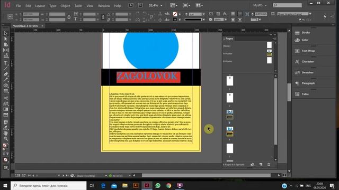Viewport: 339px width, 190px height.
Task: Select the Type tool
Action: click(x=6, y=63)
